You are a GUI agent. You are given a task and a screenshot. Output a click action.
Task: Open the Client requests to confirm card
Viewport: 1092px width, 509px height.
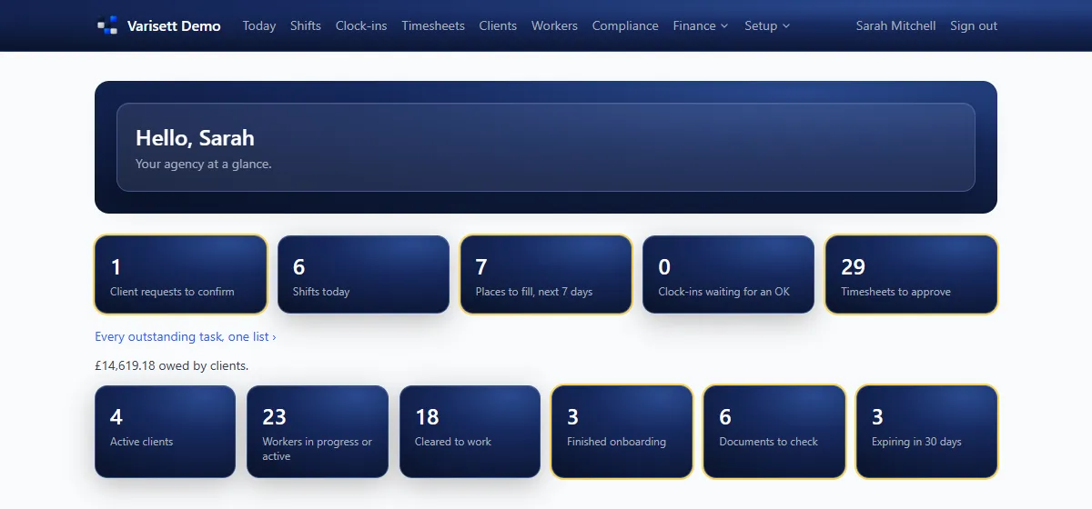pyautogui.click(x=181, y=274)
